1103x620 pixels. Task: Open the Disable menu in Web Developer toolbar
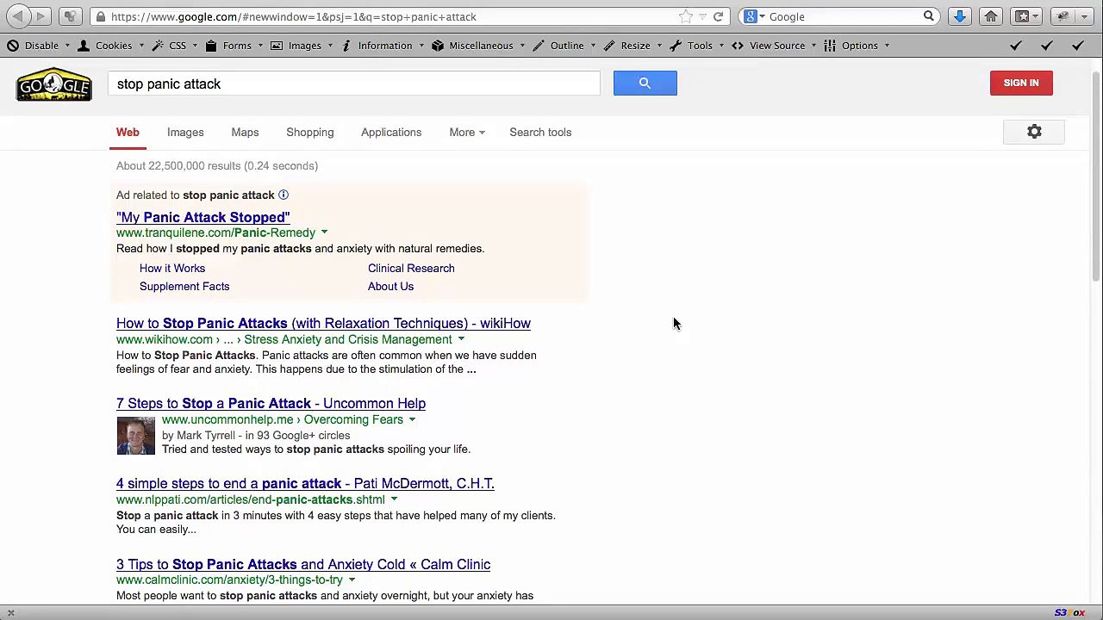39,46
